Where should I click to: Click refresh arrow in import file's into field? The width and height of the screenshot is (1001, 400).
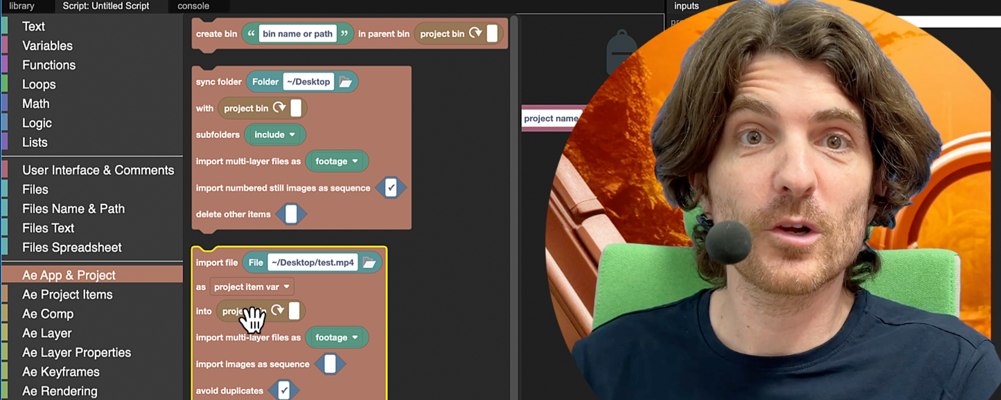(277, 310)
